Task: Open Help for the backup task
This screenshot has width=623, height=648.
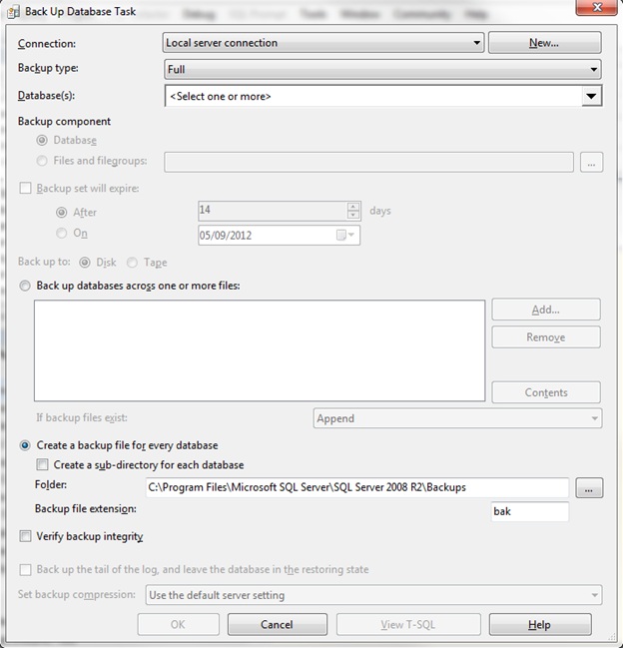Action: pos(539,624)
